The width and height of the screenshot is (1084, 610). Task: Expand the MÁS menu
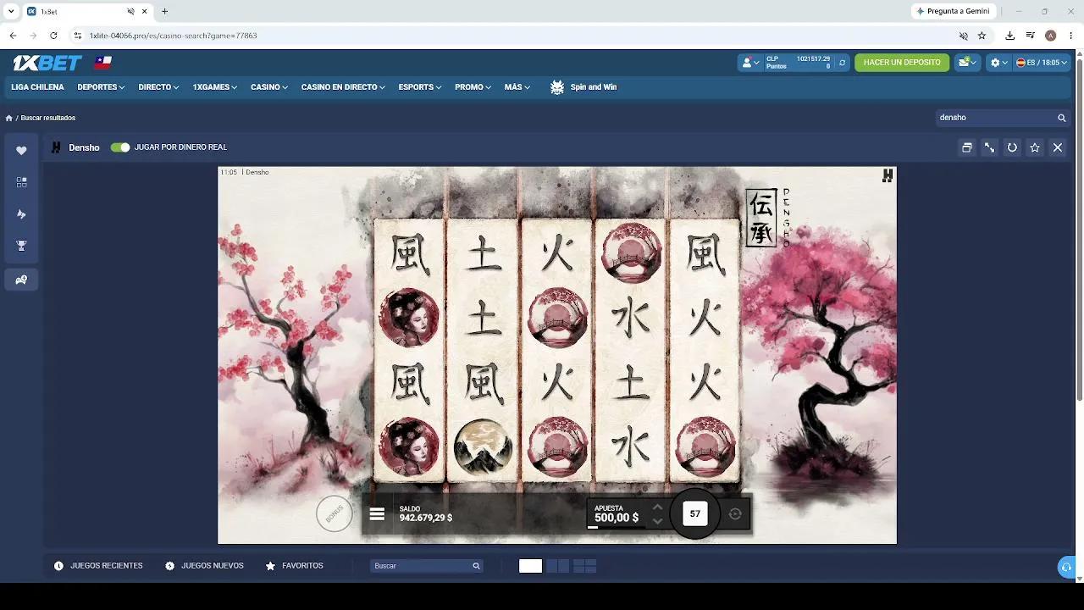point(517,87)
